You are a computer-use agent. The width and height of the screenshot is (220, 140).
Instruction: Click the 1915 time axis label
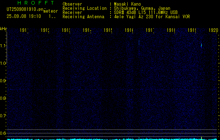[108, 30]
